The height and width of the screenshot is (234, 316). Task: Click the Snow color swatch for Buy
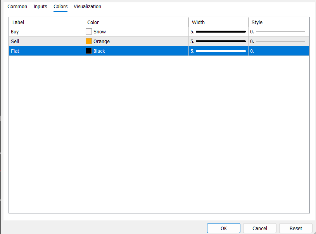tap(89, 31)
